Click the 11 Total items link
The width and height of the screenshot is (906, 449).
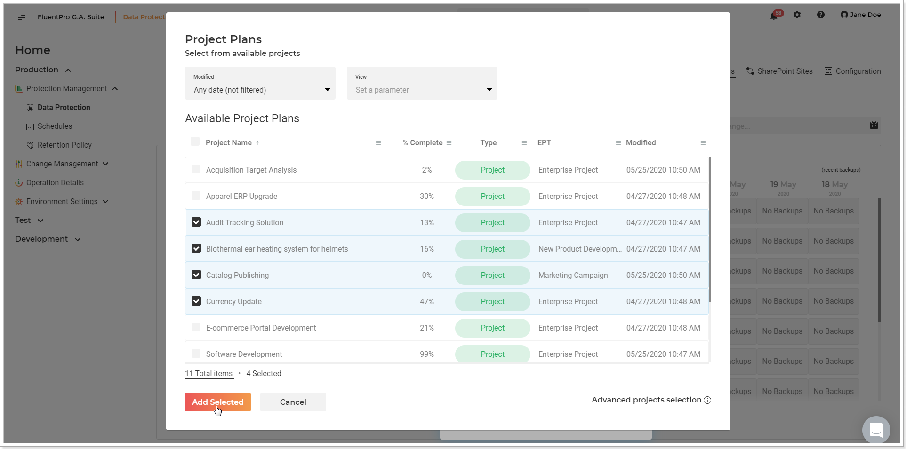[x=208, y=373]
